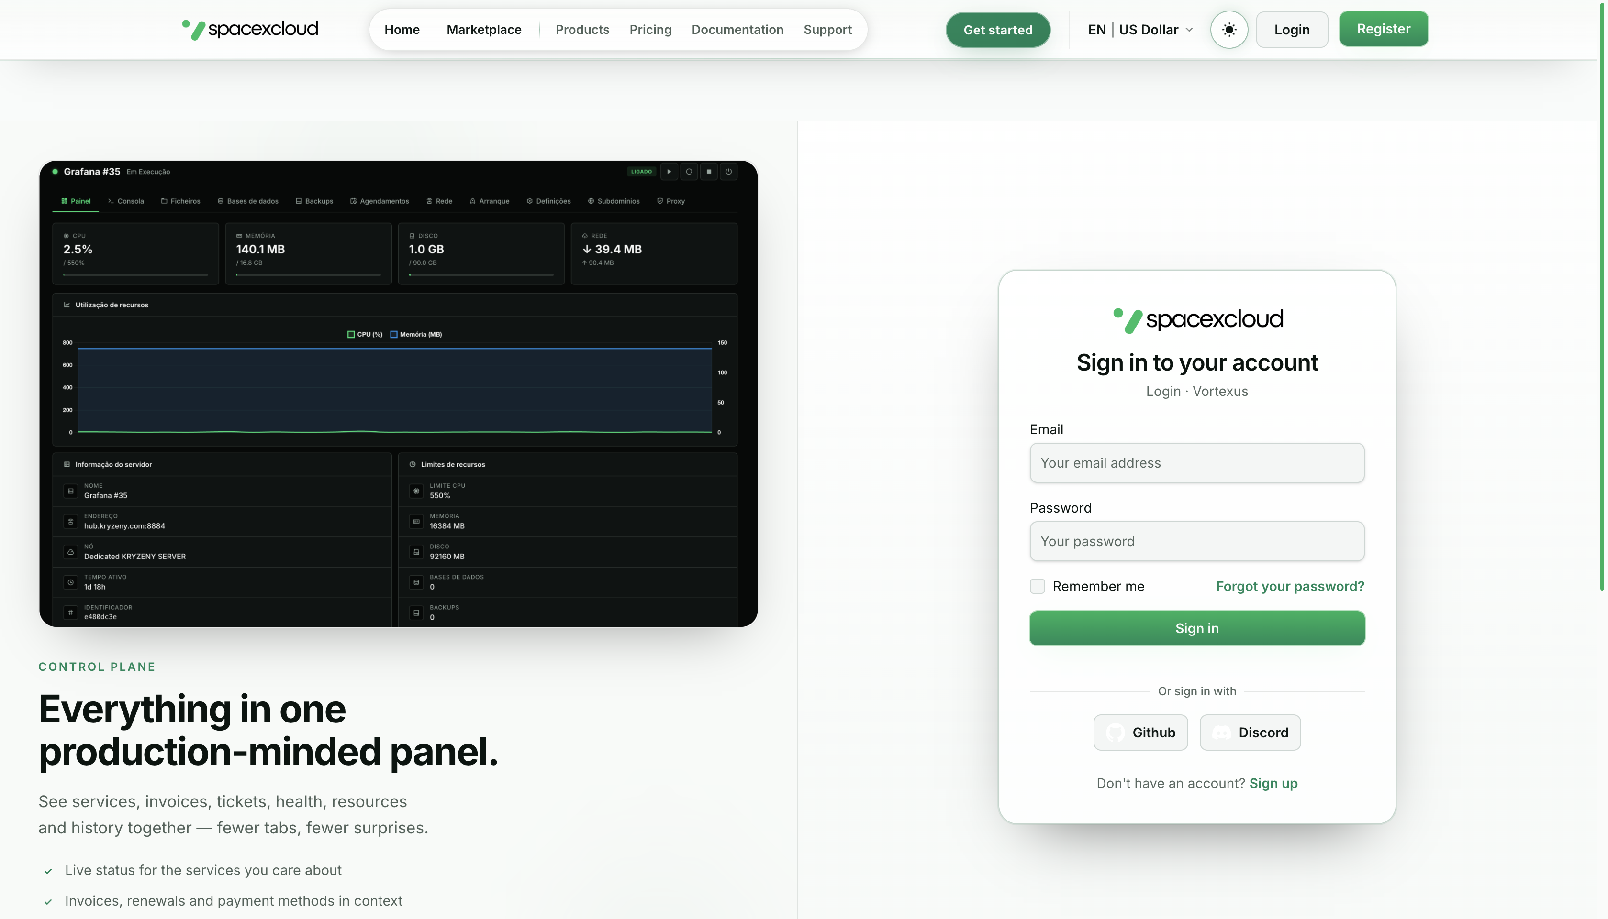Image resolution: width=1608 pixels, height=919 pixels.
Task: Click the BACKUPS row icon
Action: pos(416,612)
